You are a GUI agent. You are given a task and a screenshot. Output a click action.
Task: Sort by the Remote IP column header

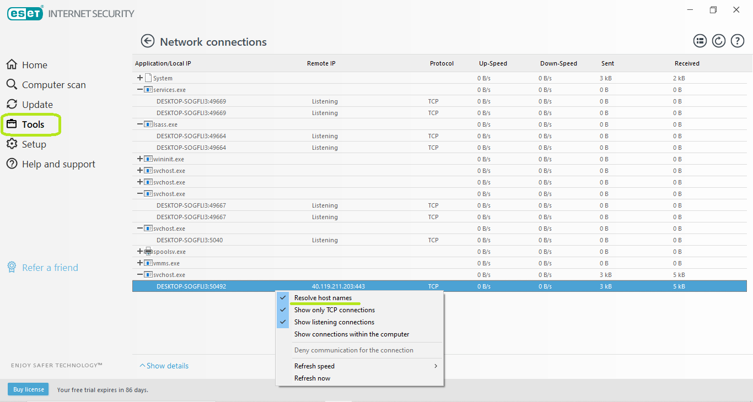tap(321, 63)
